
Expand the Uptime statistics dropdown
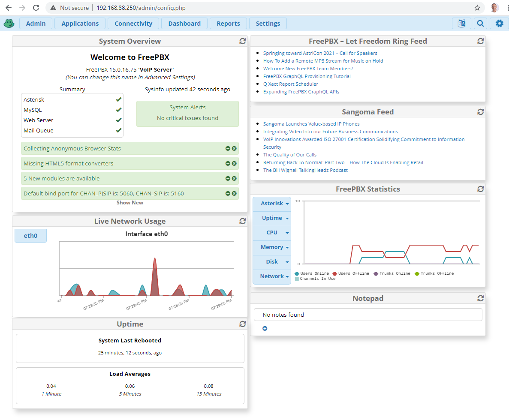[272, 218]
